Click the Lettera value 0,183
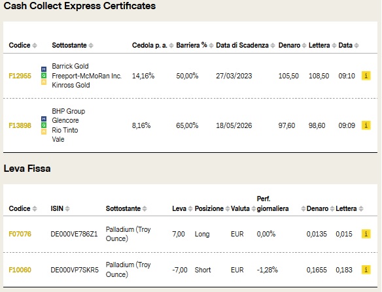The width and height of the screenshot is (382, 292). point(344,270)
